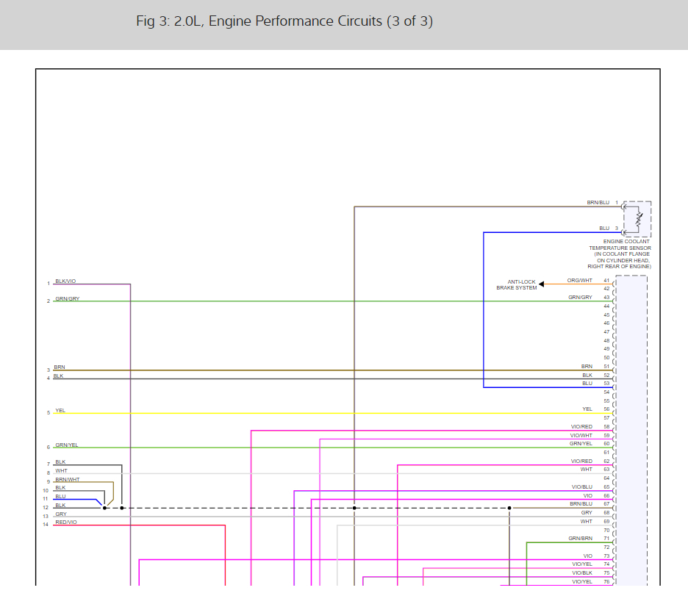Click the RED/VIO label at left pin 14
The width and height of the screenshot is (688, 607).
(65, 522)
